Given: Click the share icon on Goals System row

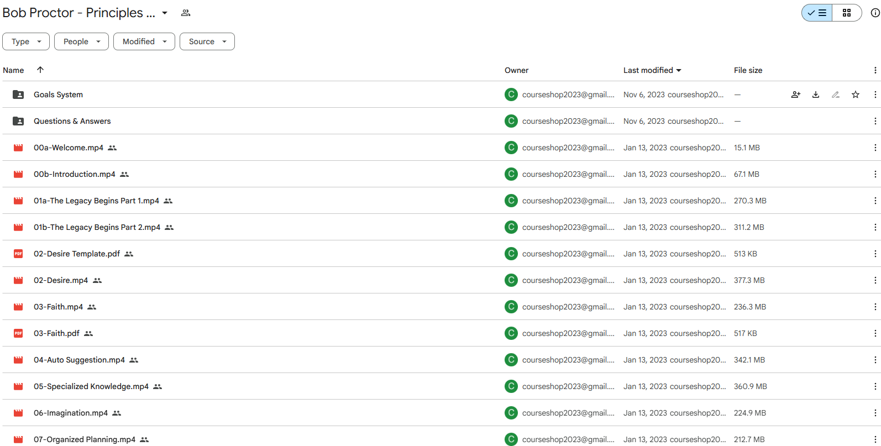Looking at the screenshot, I should tap(795, 95).
